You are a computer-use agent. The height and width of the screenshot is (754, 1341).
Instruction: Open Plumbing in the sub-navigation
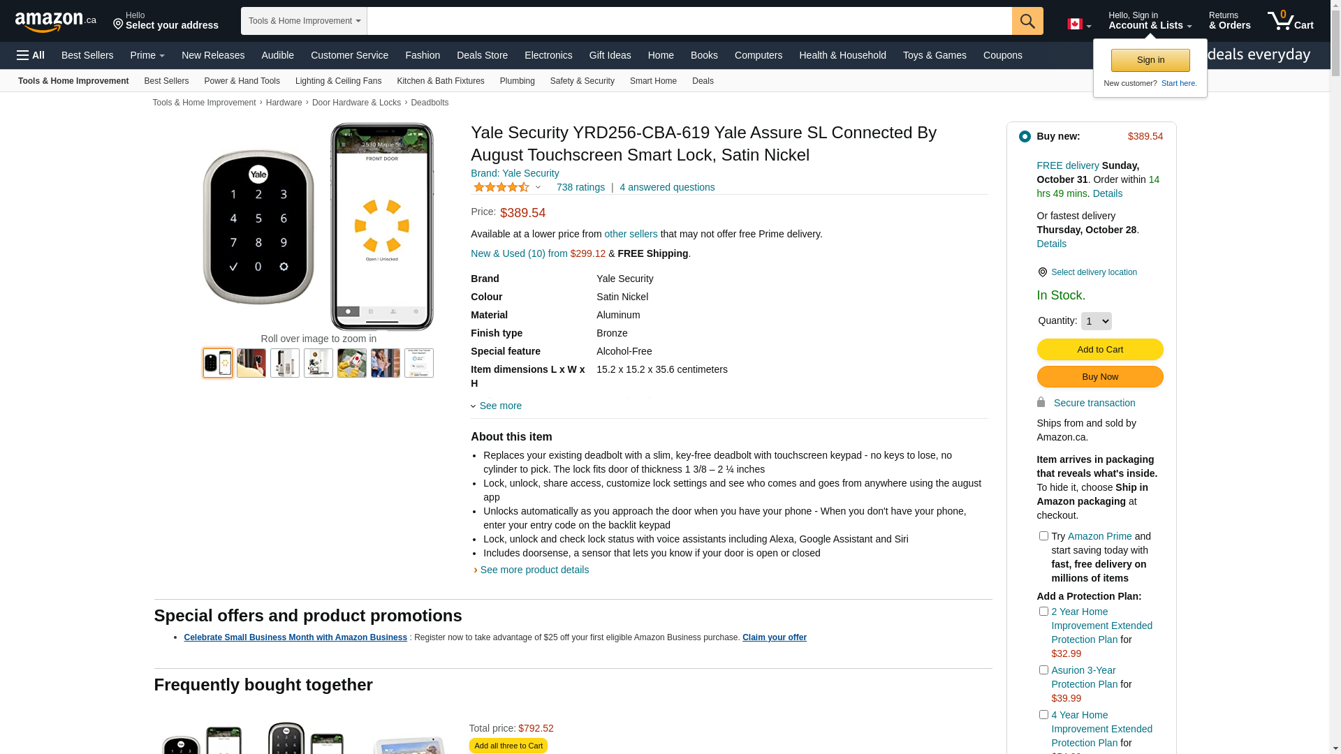click(517, 81)
